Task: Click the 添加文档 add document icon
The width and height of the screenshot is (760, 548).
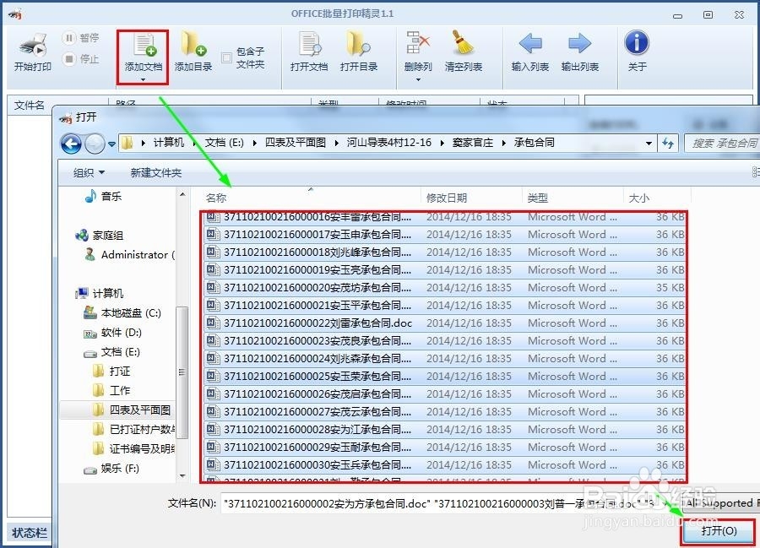Action: 144,45
